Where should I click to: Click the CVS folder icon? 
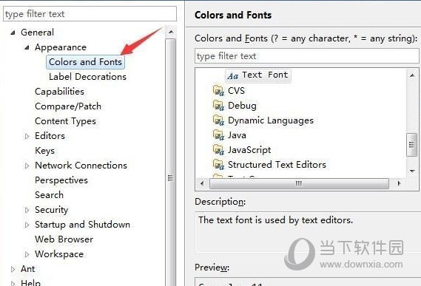tap(218, 91)
